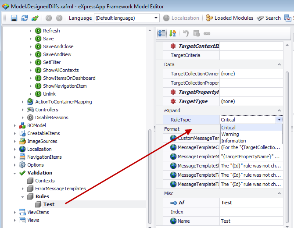Expand the Save action node
This screenshot has height=228, width=294.
coord(31,39)
